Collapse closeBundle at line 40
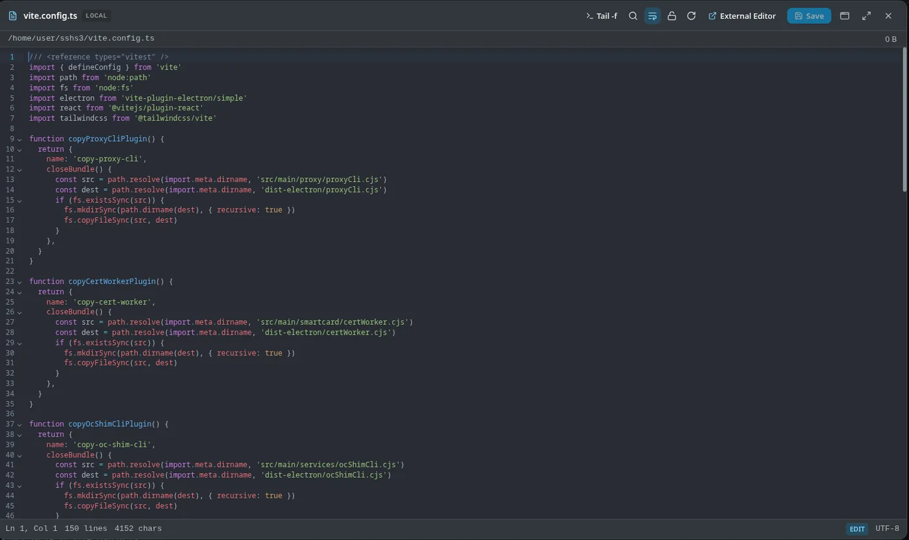This screenshot has height=540, width=909. (x=19, y=455)
